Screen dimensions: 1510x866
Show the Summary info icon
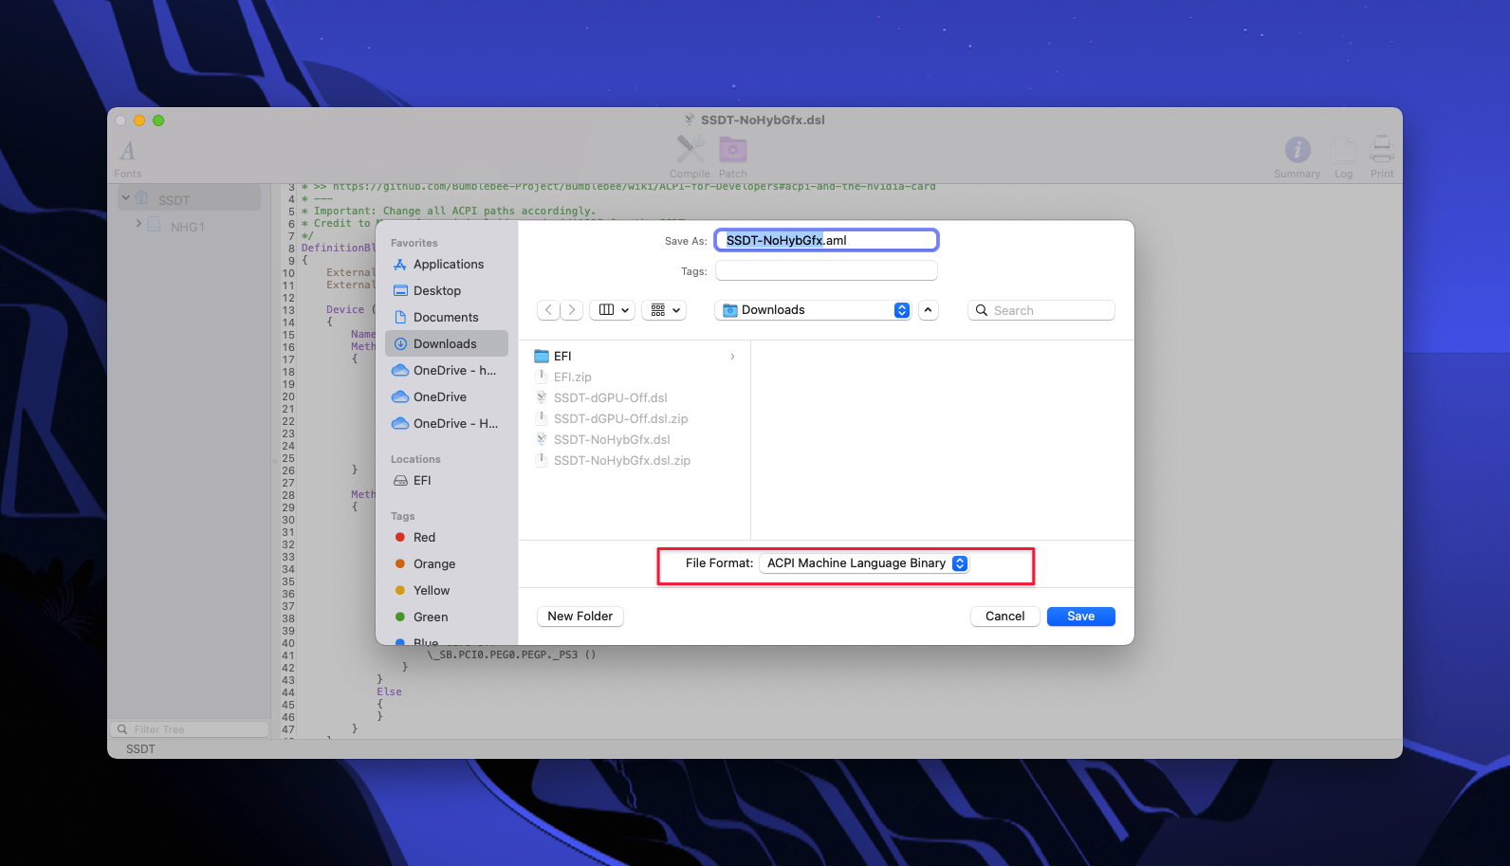point(1297,151)
